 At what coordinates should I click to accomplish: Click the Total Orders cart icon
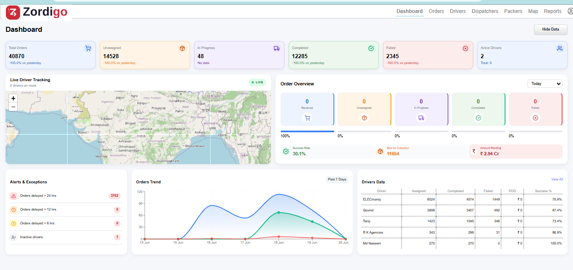click(x=88, y=49)
